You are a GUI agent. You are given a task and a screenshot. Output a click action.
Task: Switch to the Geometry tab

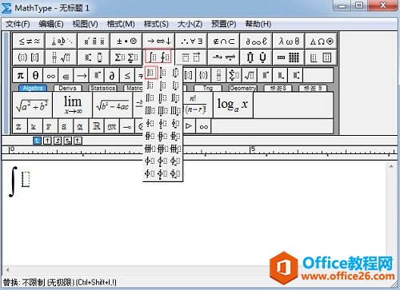point(242,88)
